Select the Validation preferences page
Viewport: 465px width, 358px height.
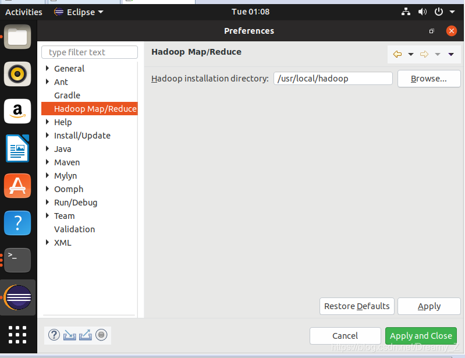coord(74,229)
